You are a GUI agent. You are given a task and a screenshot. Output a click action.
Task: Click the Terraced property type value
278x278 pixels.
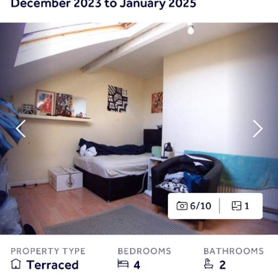click(x=53, y=265)
